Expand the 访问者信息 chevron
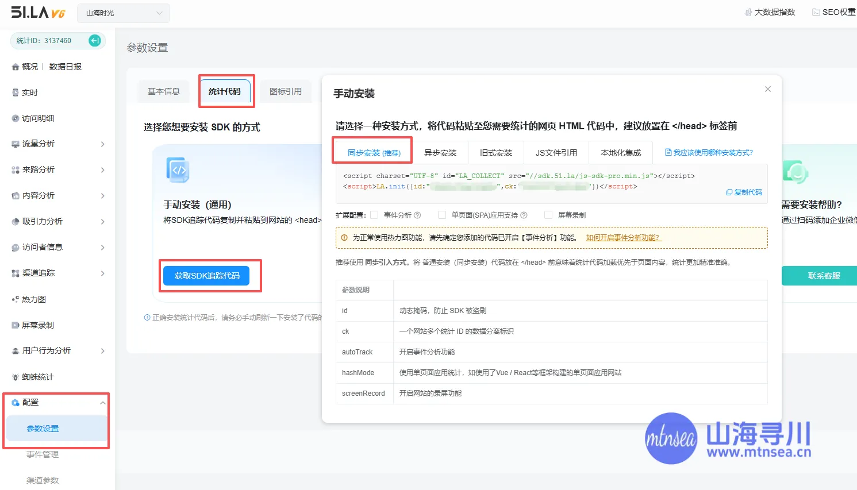The image size is (857, 490). (102, 248)
